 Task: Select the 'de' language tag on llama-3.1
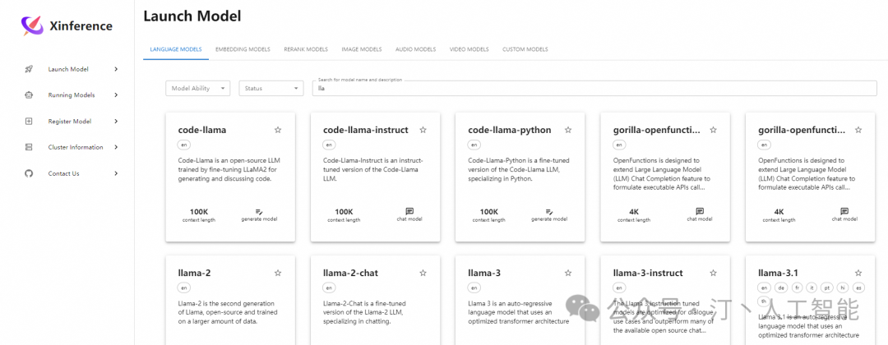[779, 288]
